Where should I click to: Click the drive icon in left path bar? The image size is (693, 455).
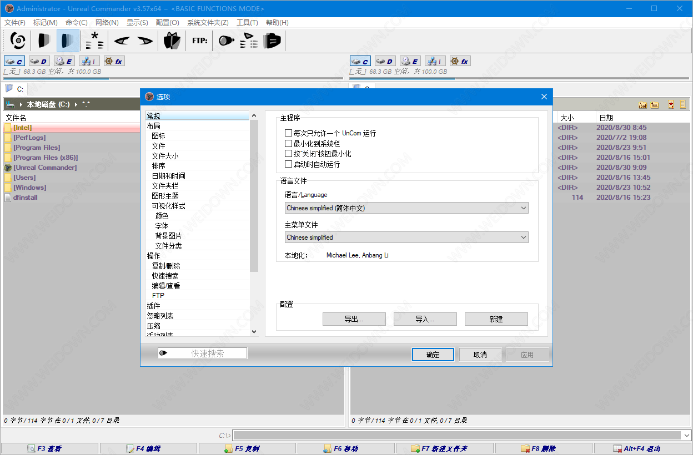(11, 104)
